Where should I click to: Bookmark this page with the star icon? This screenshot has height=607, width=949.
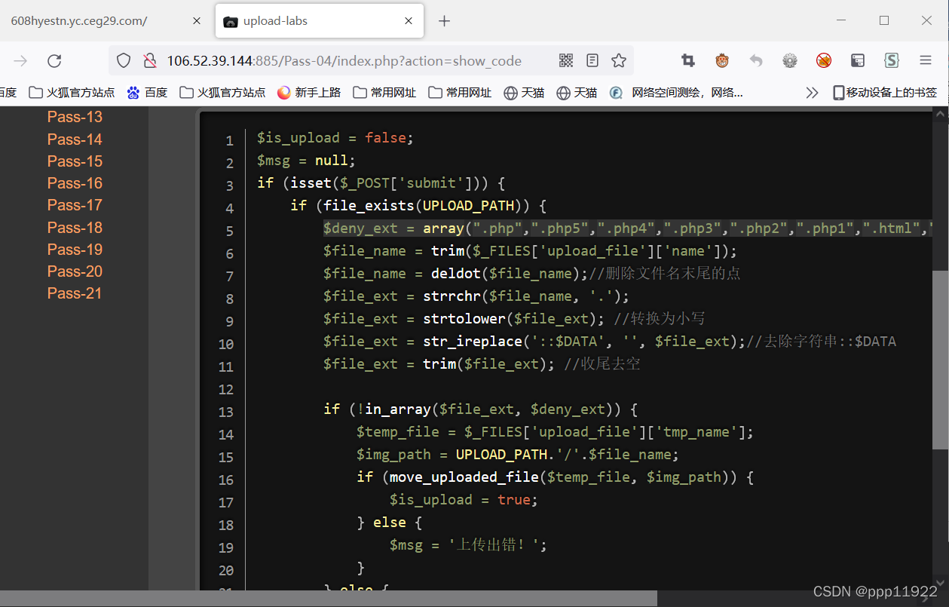[619, 61]
